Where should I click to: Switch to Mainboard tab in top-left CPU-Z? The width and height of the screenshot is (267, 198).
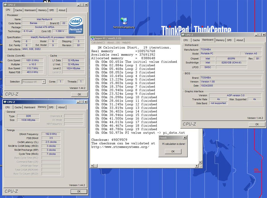coord(30,10)
